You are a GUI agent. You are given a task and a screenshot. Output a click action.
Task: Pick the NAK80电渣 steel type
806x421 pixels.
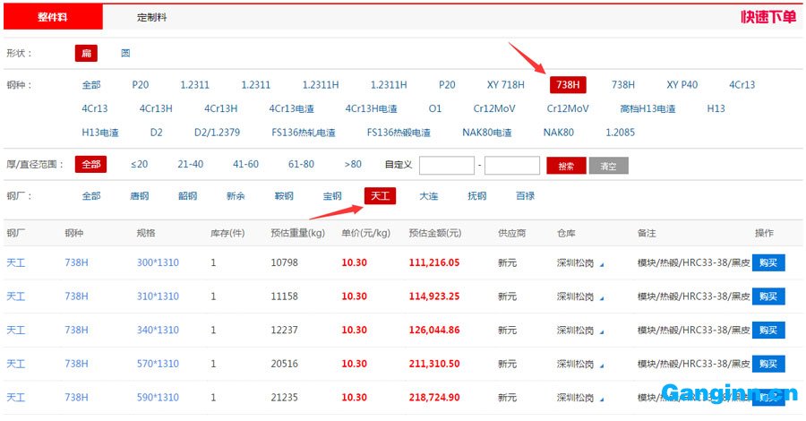[486, 133]
